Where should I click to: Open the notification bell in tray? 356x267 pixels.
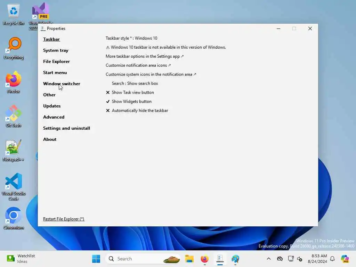click(332, 259)
